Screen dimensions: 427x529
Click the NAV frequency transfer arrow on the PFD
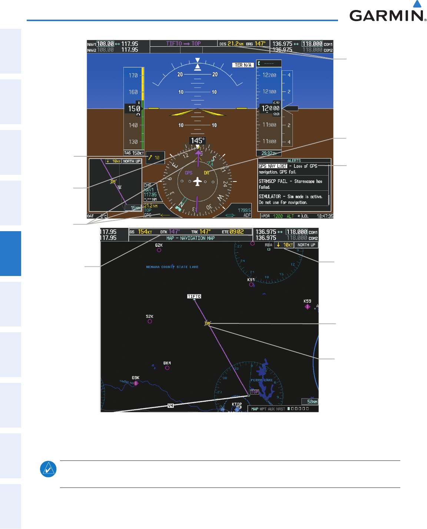[x=117, y=44]
